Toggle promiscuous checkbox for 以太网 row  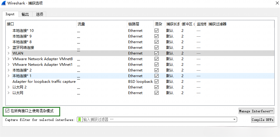(x=157, y=93)
